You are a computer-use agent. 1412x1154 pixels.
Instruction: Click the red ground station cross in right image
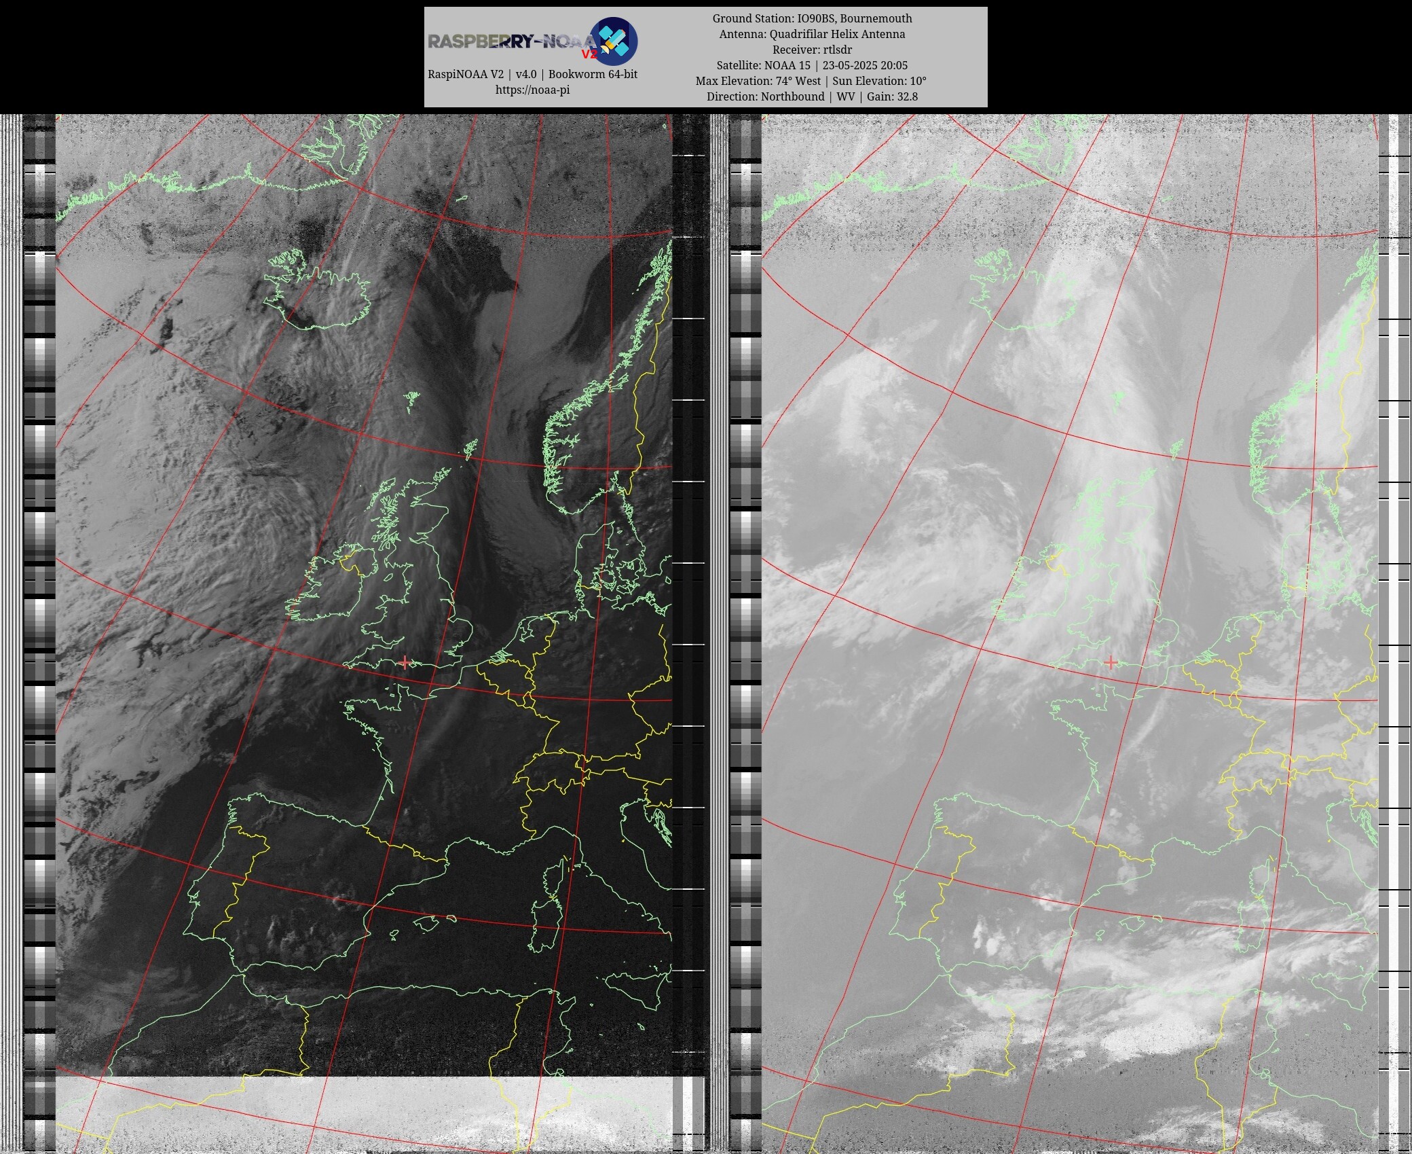pyautogui.click(x=1111, y=662)
